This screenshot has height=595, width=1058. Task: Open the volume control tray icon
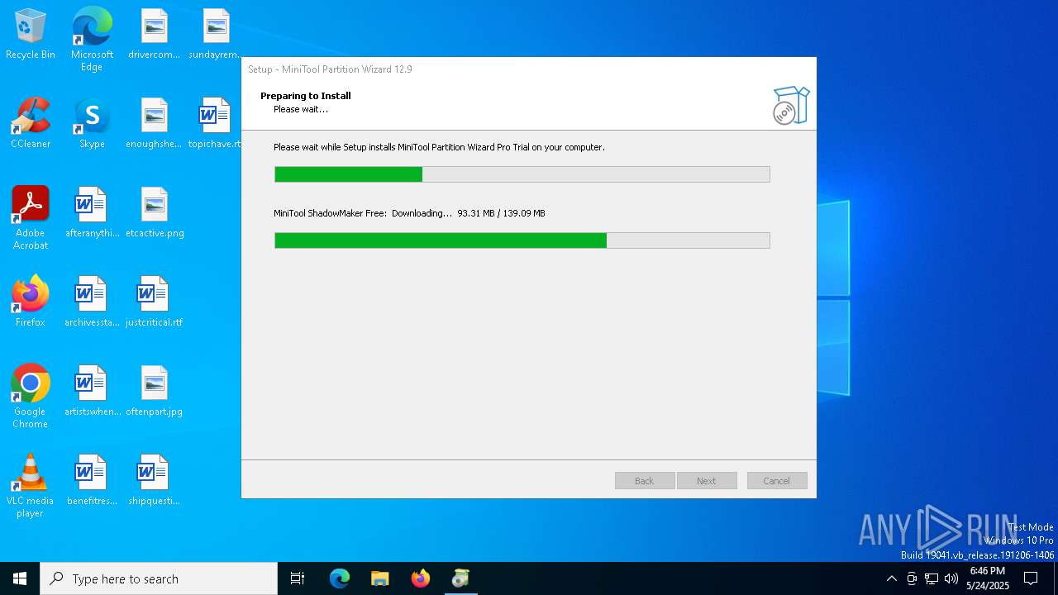951,578
